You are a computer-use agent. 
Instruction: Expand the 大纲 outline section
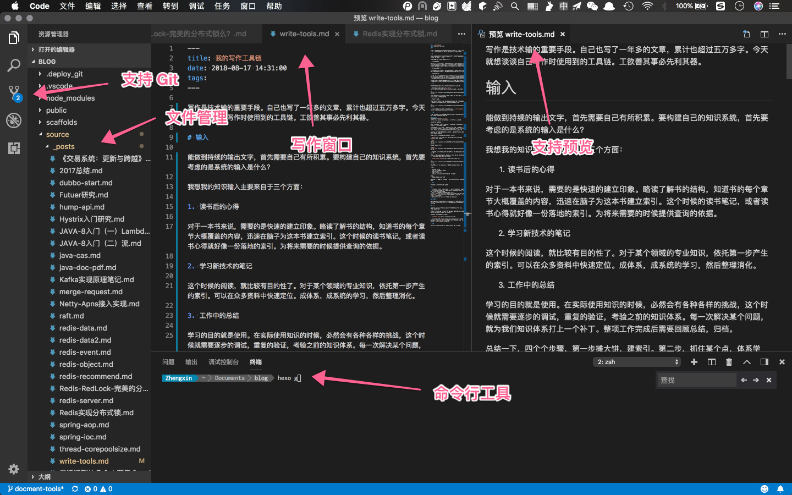point(44,477)
